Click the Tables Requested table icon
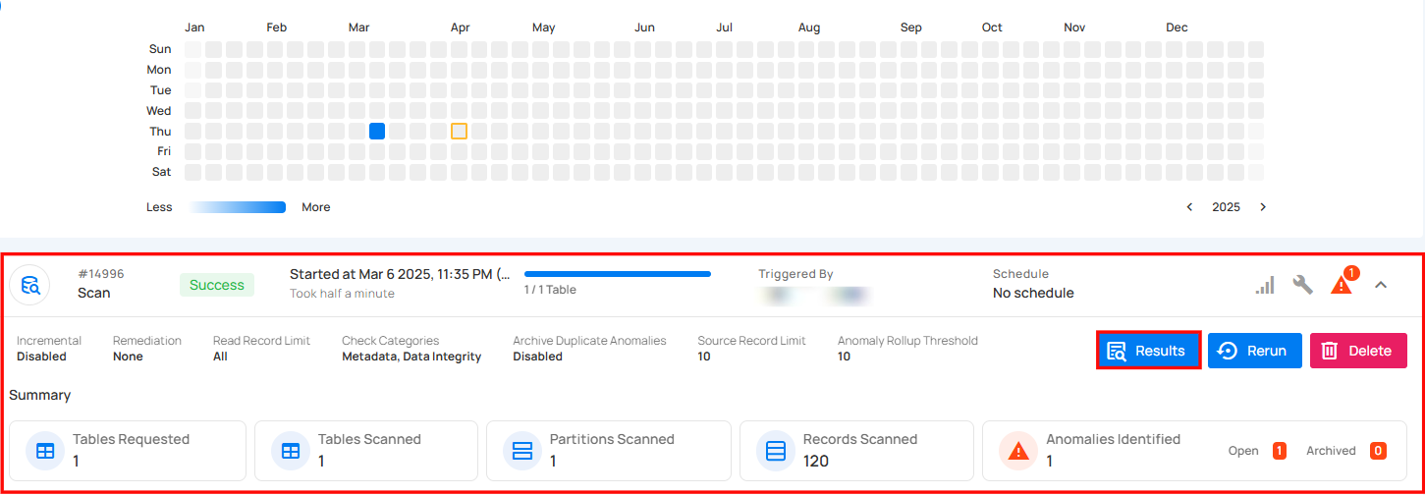1425x495 pixels. [x=45, y=451]
